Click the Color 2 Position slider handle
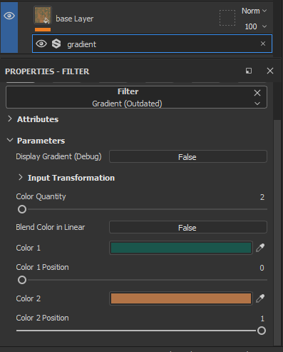 pyautogui.click(x=262, y=331)
